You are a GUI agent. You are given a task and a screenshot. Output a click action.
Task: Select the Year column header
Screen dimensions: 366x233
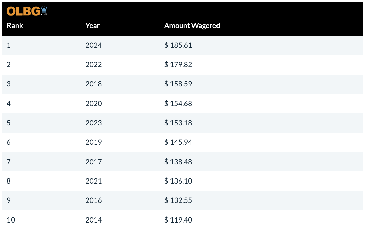click(x=92, y=26)
